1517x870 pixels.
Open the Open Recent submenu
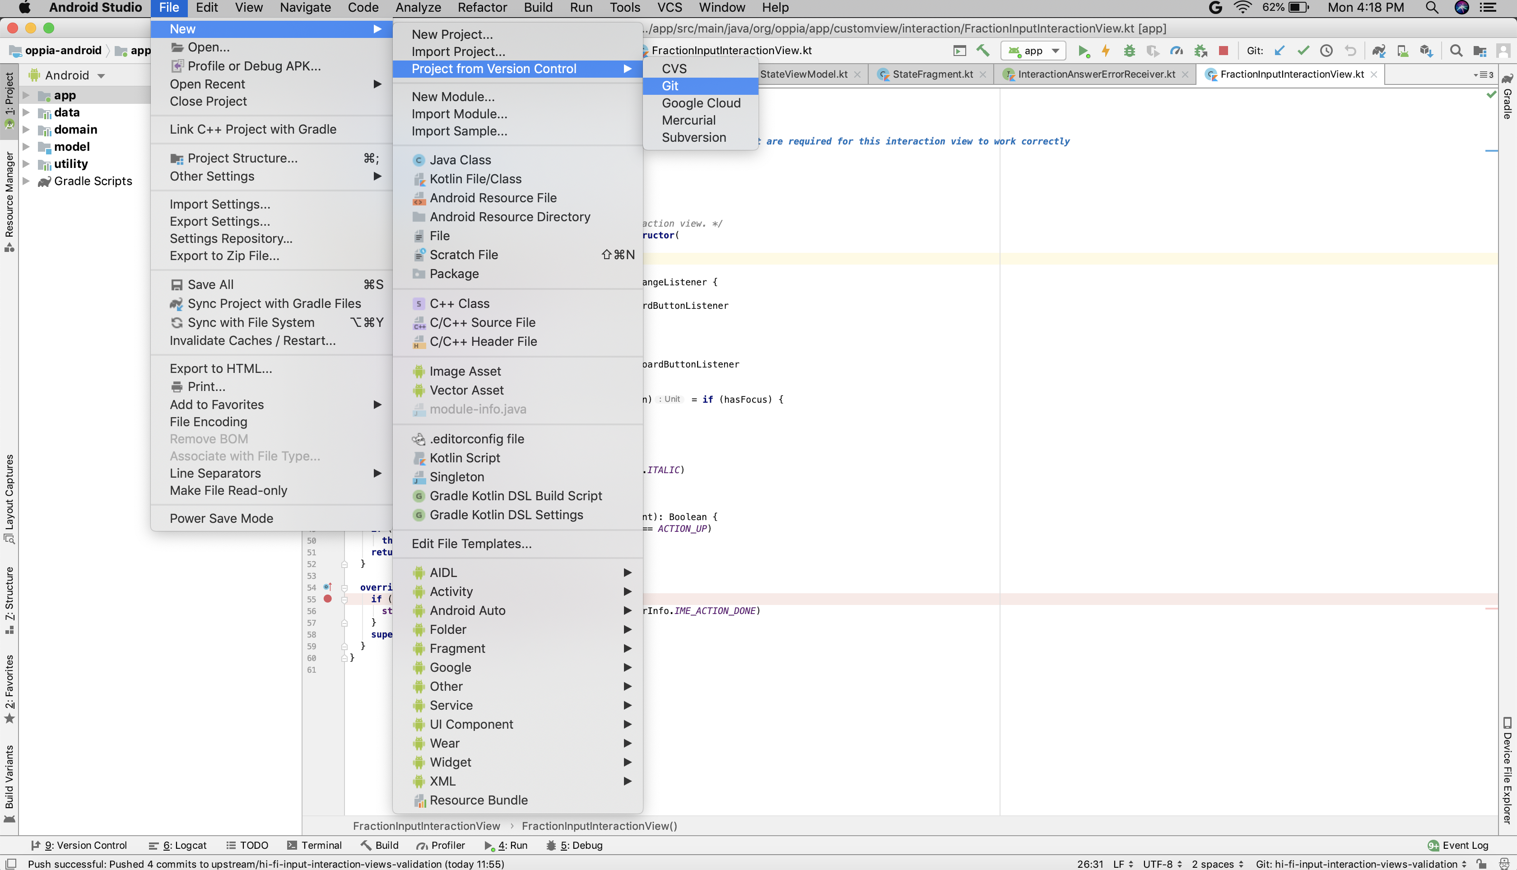271,84
